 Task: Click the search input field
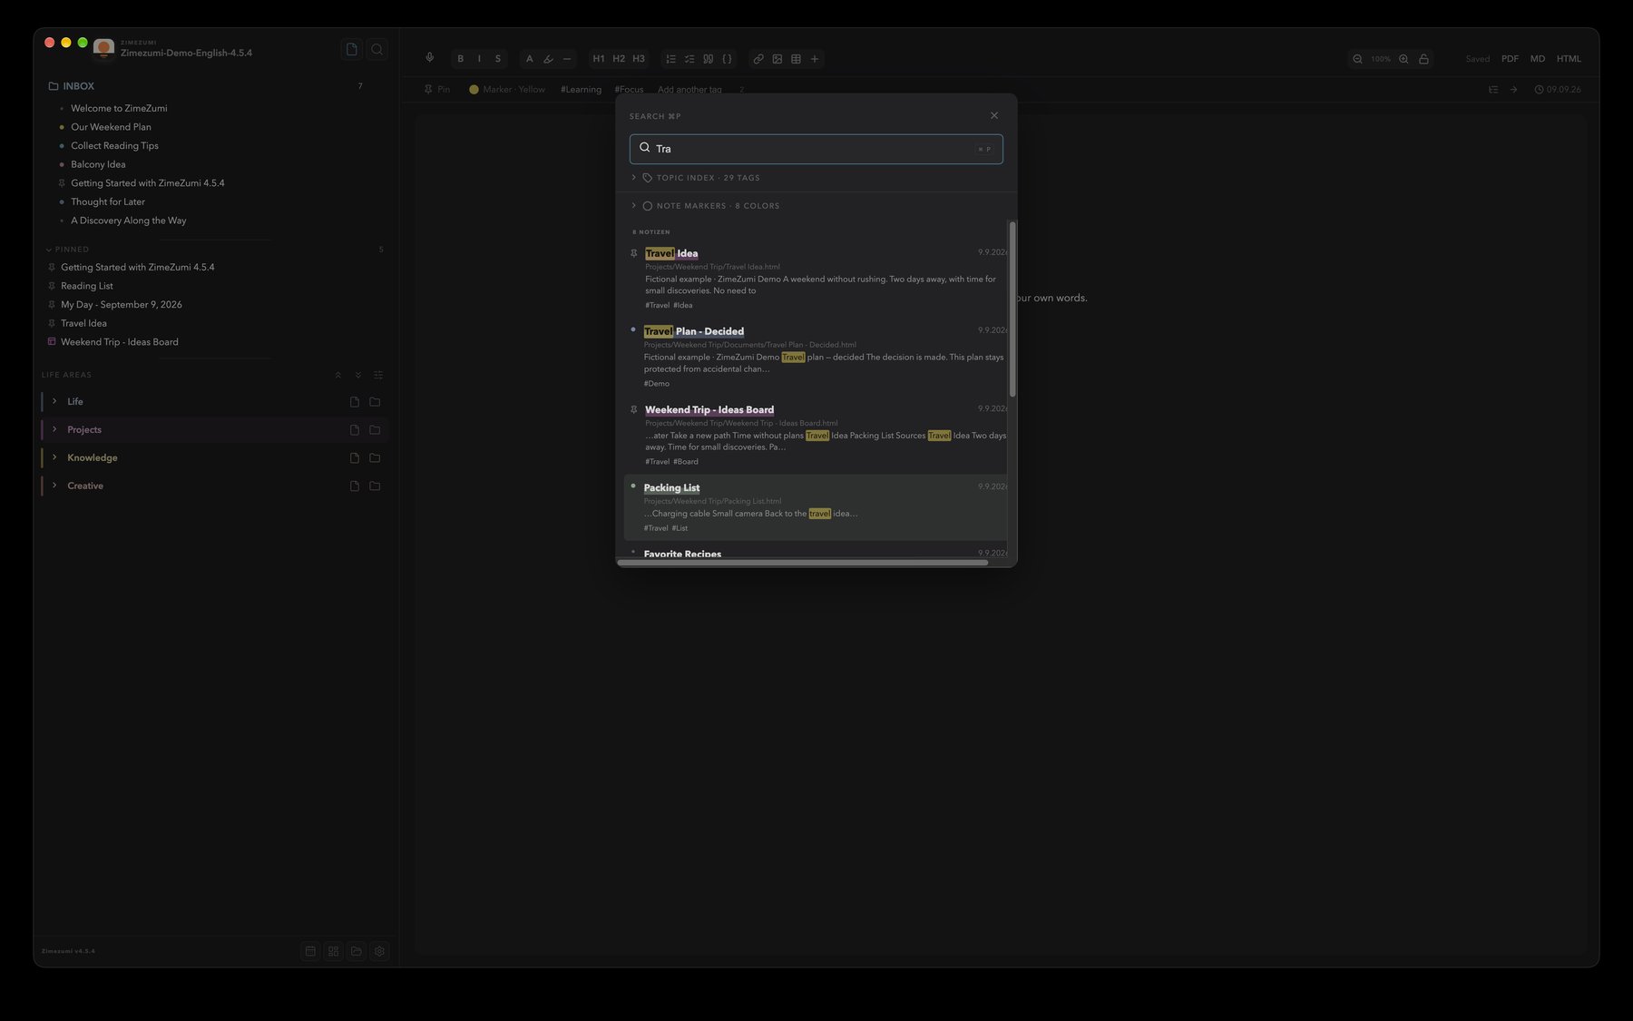pos(816,149)
